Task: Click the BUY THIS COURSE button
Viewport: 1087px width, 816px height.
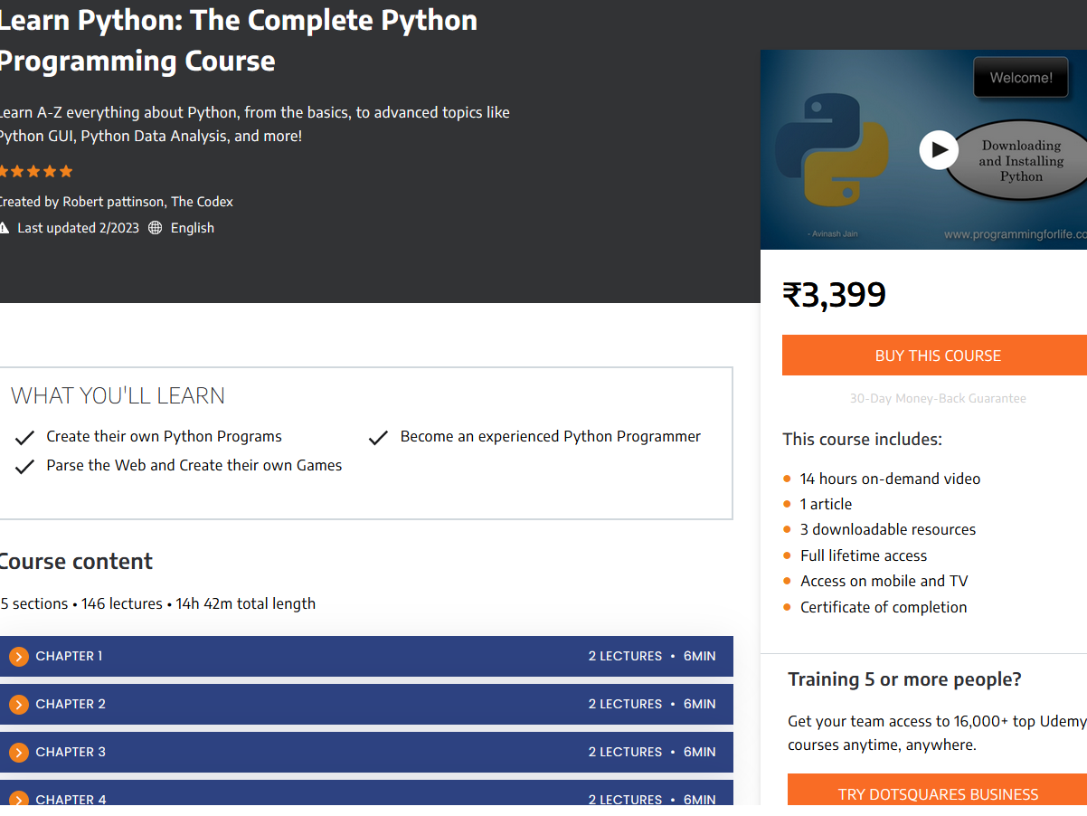Action: [x=938, y=355]
